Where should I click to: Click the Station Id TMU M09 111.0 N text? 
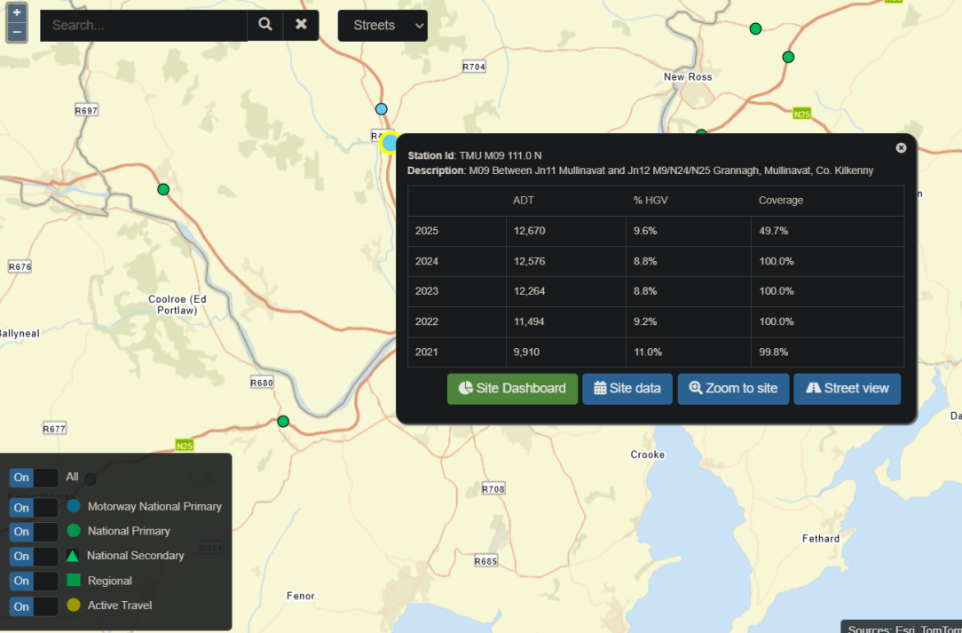pyautogui.click(x=475, y=156)
